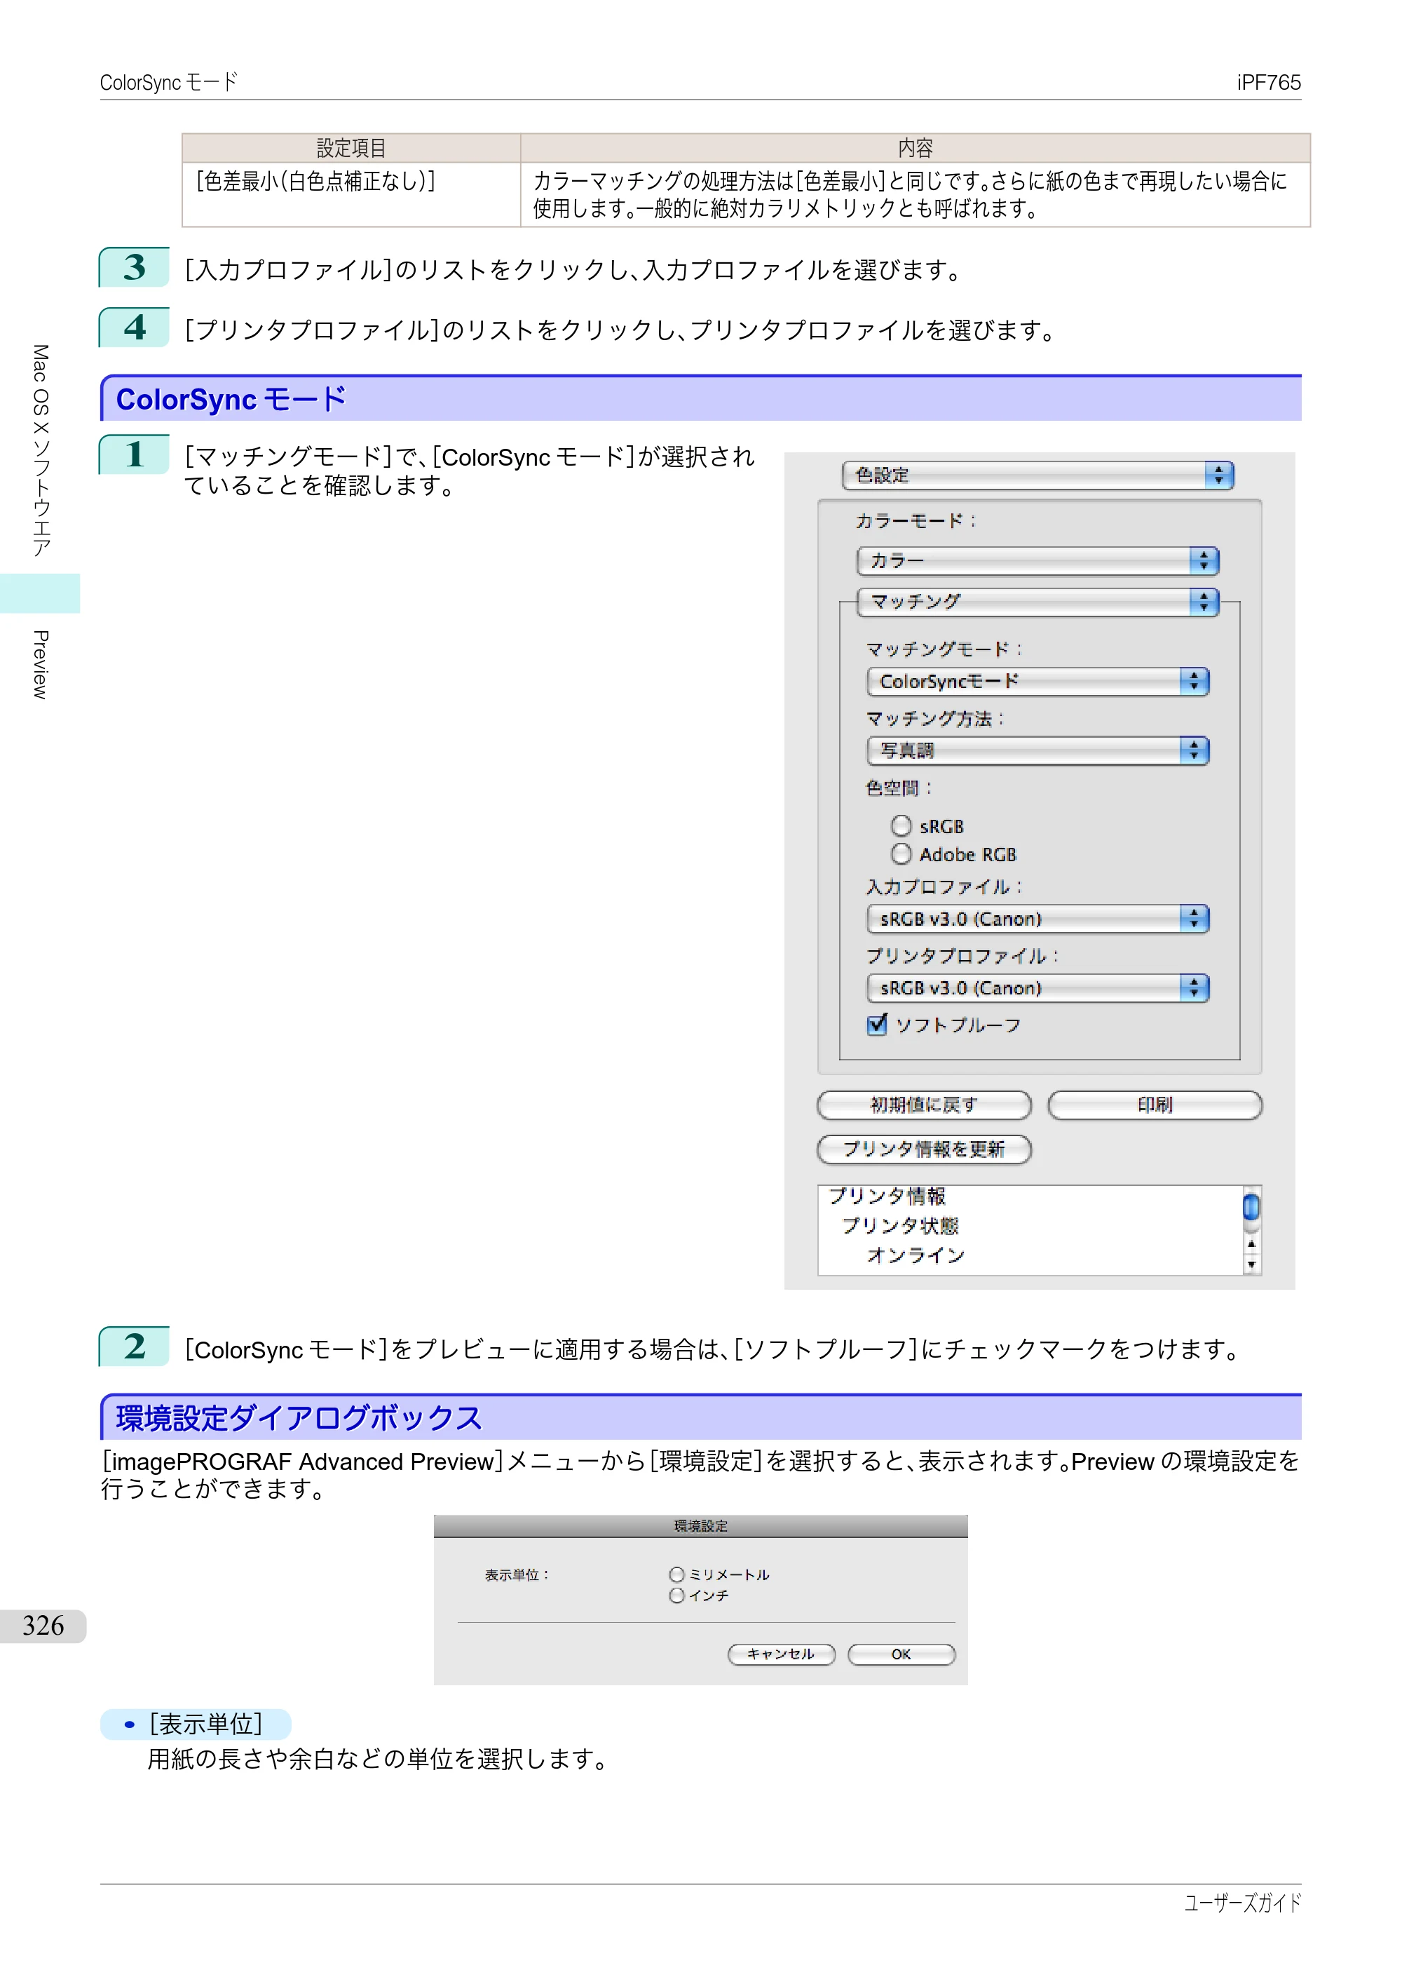Click the 設定項目 table header cell

click(x=350, y=148)
